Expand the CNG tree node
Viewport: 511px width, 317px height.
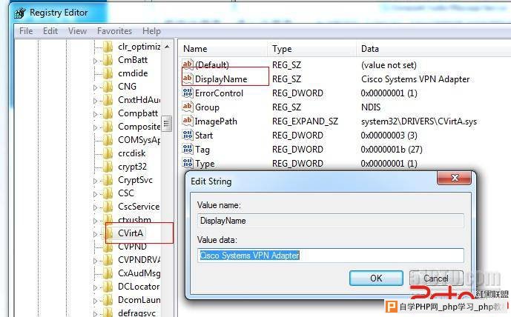95,87
